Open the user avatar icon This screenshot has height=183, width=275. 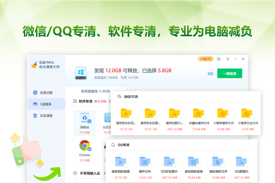[218, 59]
